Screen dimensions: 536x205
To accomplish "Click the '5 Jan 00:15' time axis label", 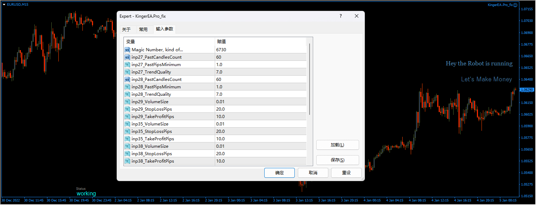I will point(507,200).
